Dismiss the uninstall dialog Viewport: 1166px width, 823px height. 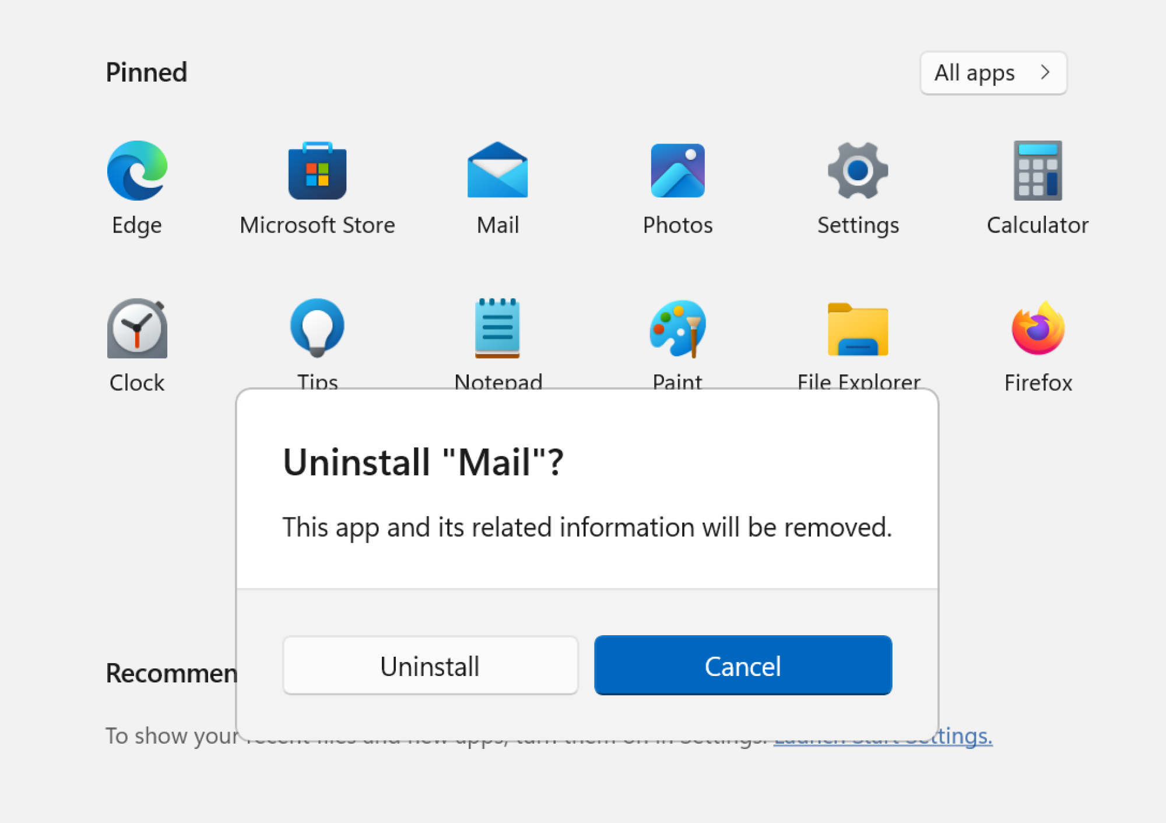742,666
